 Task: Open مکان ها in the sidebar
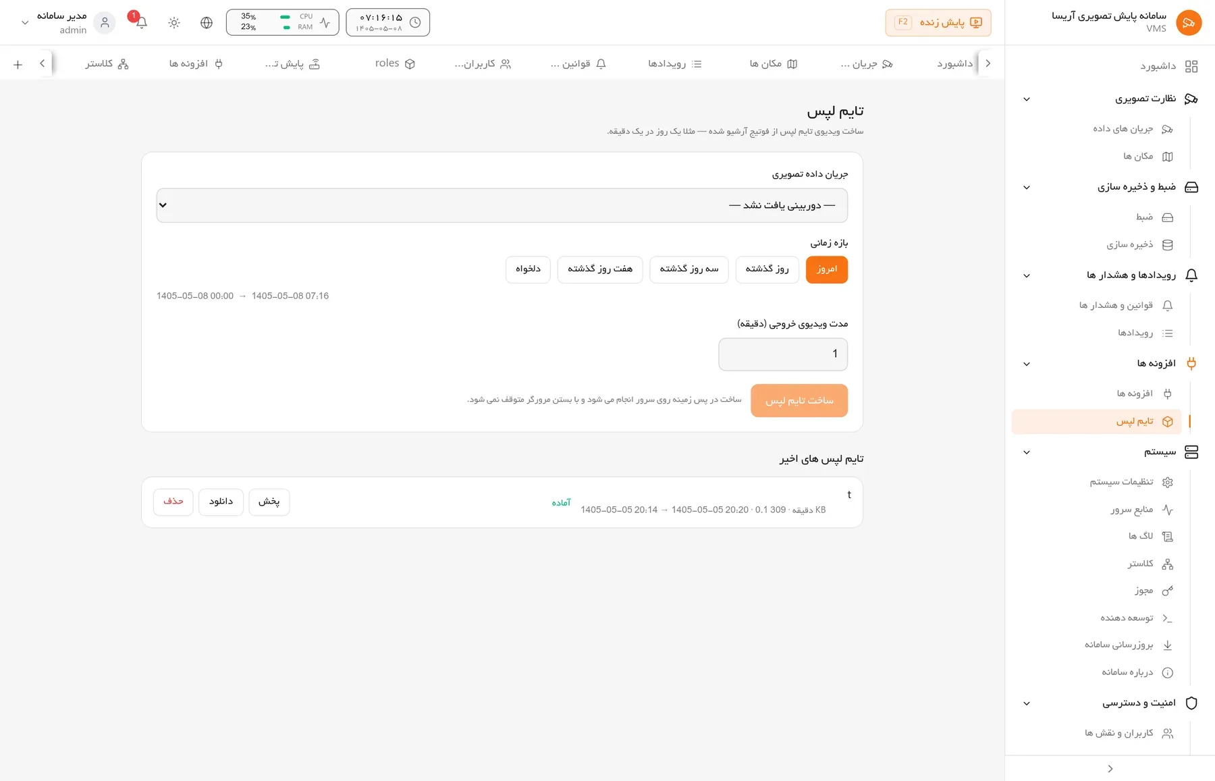click(x=1147, y=157)
